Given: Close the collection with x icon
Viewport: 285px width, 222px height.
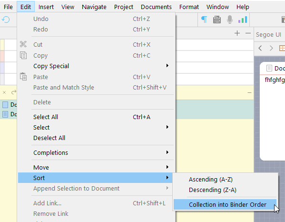Looking at the screenshot, I should (x=4, y=92).
